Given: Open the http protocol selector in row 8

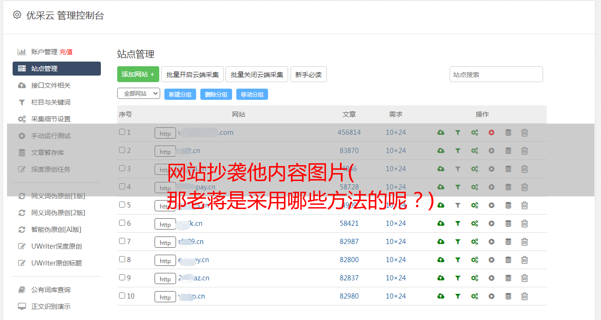Looking at the screenshot, I should 165,261.
